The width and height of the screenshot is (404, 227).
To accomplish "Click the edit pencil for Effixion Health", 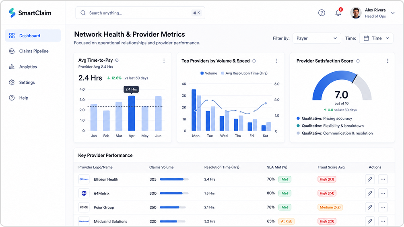I will click(x=370, y=179).
